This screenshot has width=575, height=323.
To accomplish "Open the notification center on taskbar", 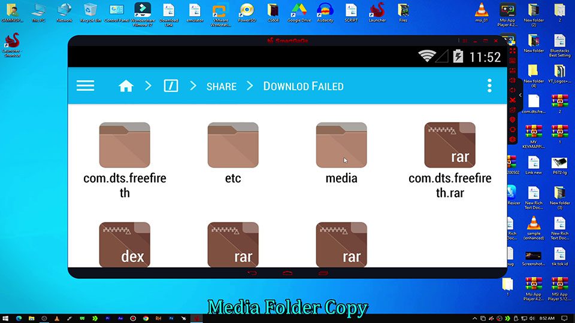I will pos(565,319).
